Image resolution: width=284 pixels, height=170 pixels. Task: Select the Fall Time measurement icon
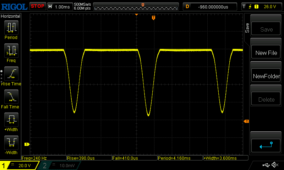click(x=11, y=97)
